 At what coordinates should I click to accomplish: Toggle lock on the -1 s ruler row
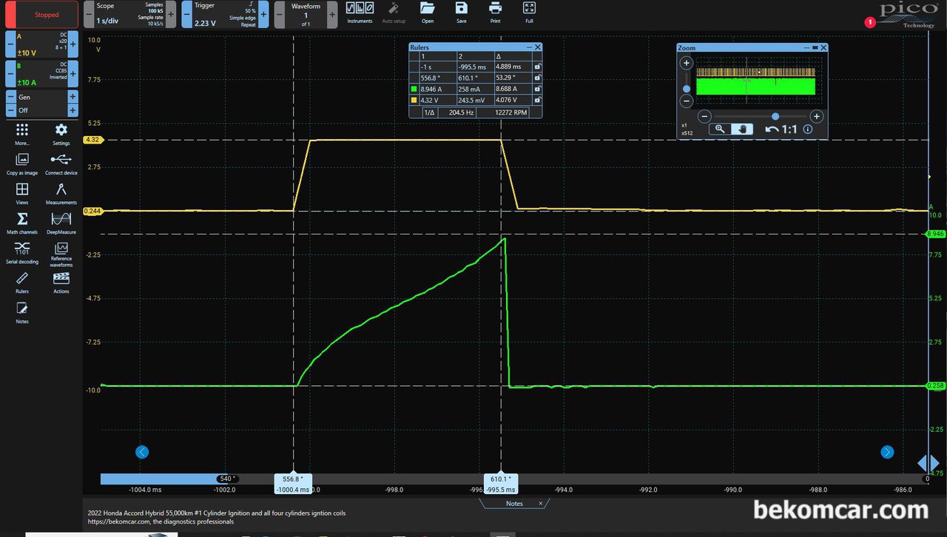(x=536, y=67)
